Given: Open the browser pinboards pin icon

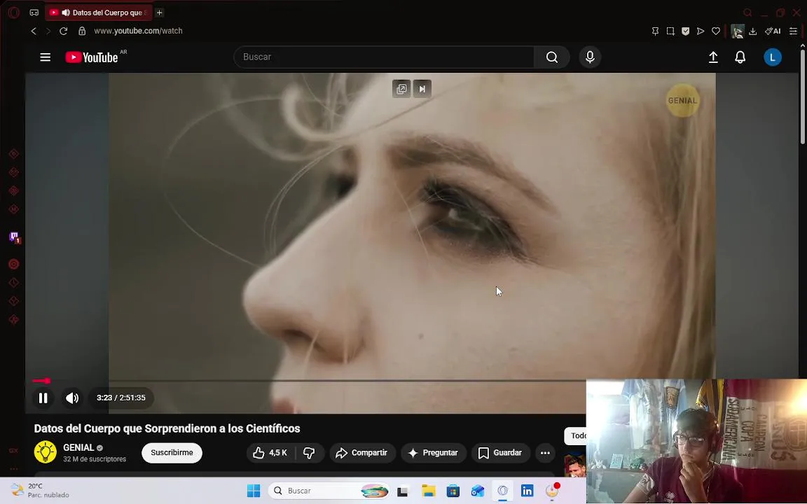Looking at the screenshot, I should pyautogui.click(x=655, y=31).
